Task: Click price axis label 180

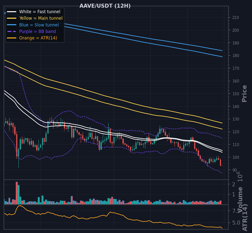Action: click(235, 55)
